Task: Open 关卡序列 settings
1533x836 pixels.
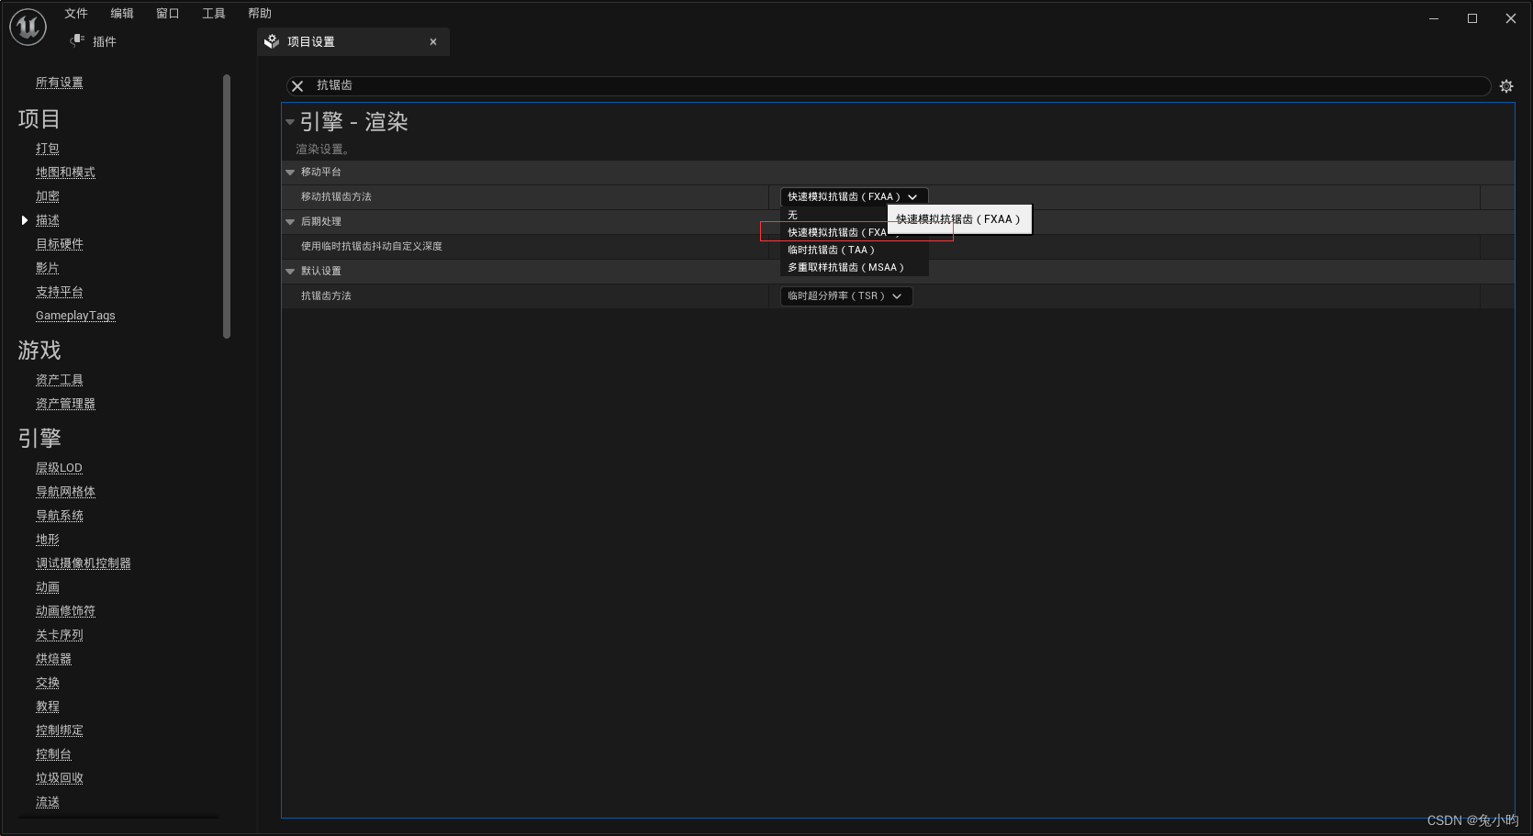Action: (60, 635)
